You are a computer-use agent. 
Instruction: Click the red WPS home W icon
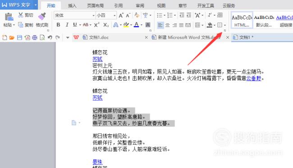(76, 37)
